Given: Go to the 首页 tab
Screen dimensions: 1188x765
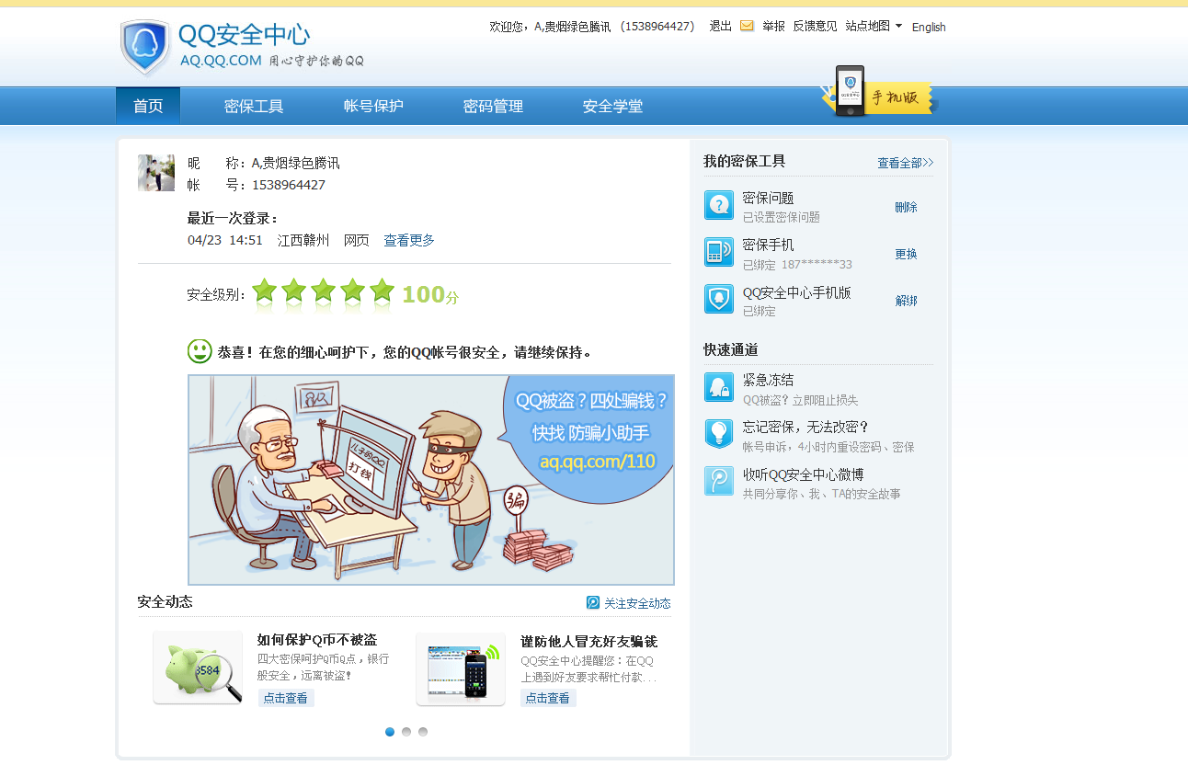Looking at the screenshot, I should click(148, 106).
